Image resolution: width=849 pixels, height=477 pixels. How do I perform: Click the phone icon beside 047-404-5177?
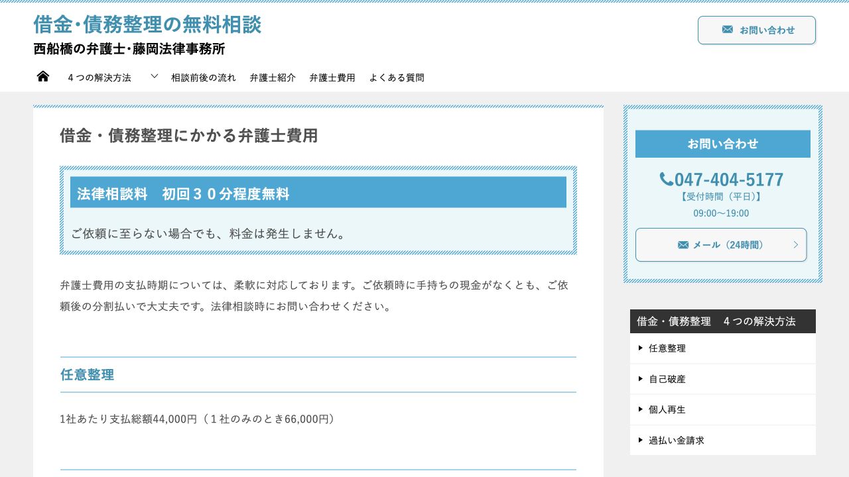tap(666, 180)
